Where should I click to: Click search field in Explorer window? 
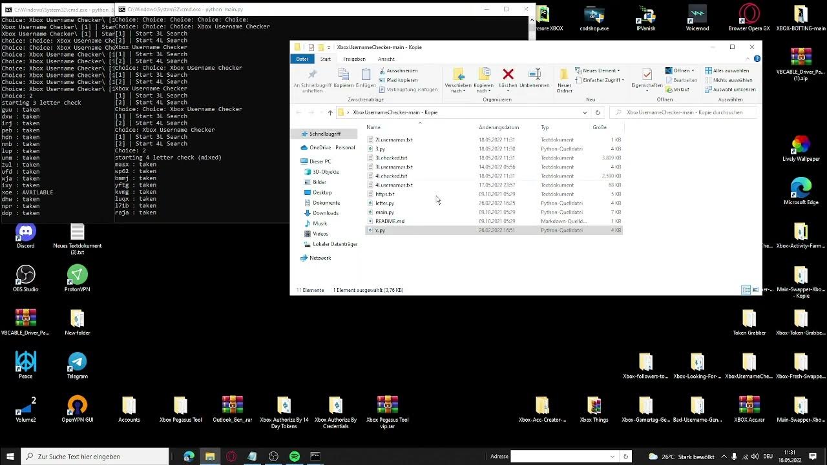tap(684, 112)
